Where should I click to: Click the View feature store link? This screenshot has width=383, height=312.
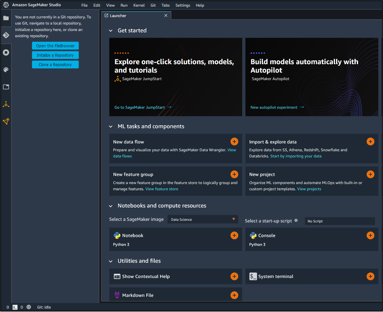click(x=162, y=189)
